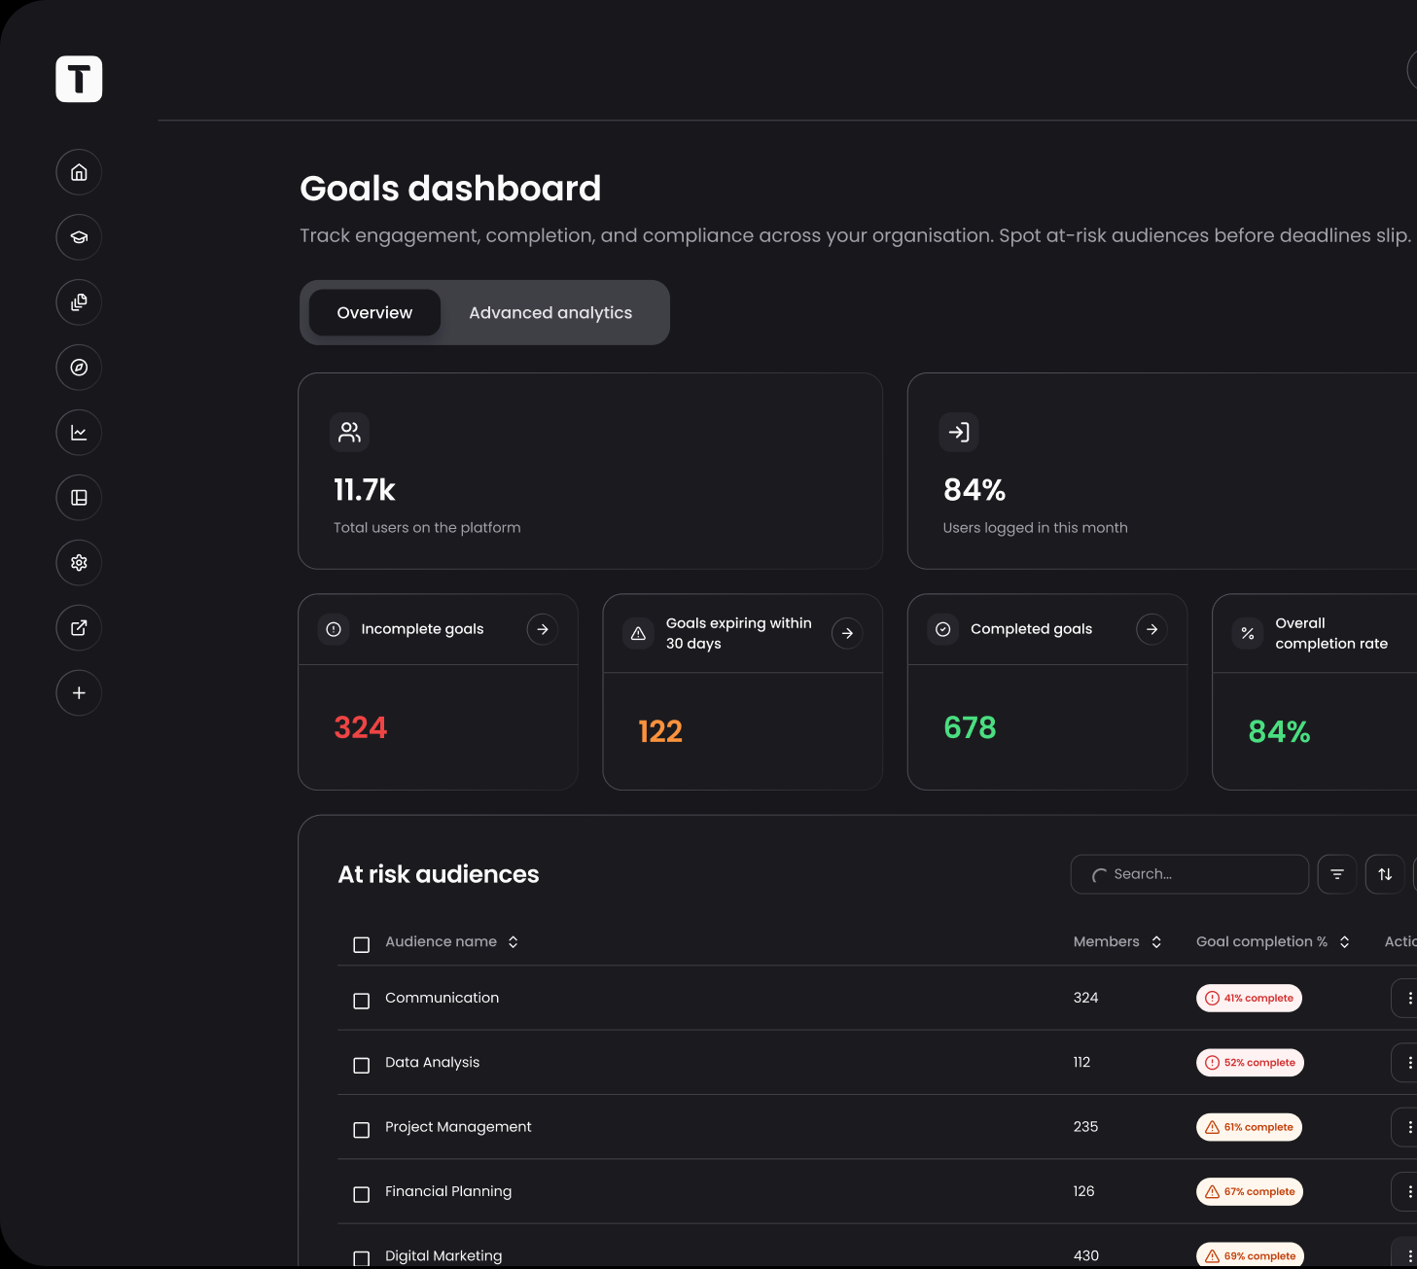Sort by Audience name column chevrons
Image resolution: width=1417 pixels, height=1269 pixels.
coord(513,941)
